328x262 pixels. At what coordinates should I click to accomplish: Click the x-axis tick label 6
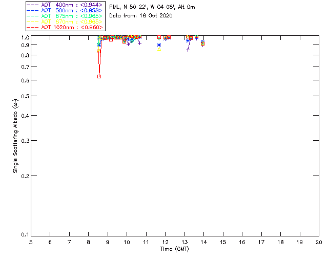tap(50, 242)
